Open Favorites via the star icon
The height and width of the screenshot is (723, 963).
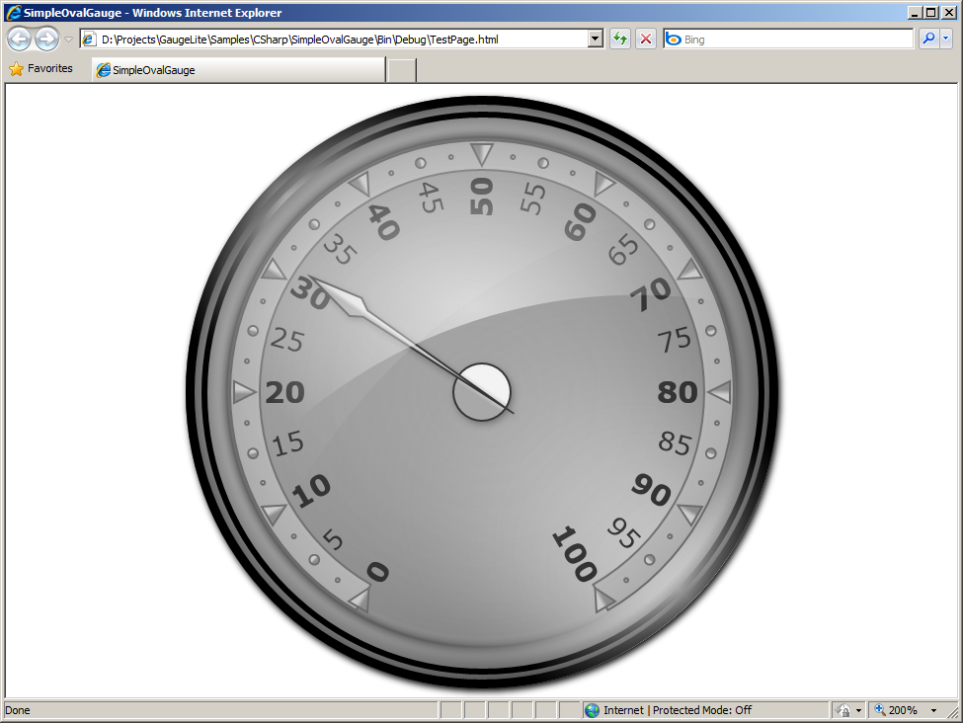[x=16, y=69]
